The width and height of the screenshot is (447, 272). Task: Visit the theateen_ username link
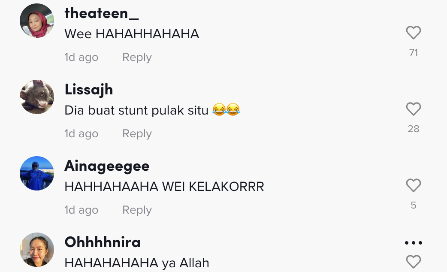click(x=102, y=13)
